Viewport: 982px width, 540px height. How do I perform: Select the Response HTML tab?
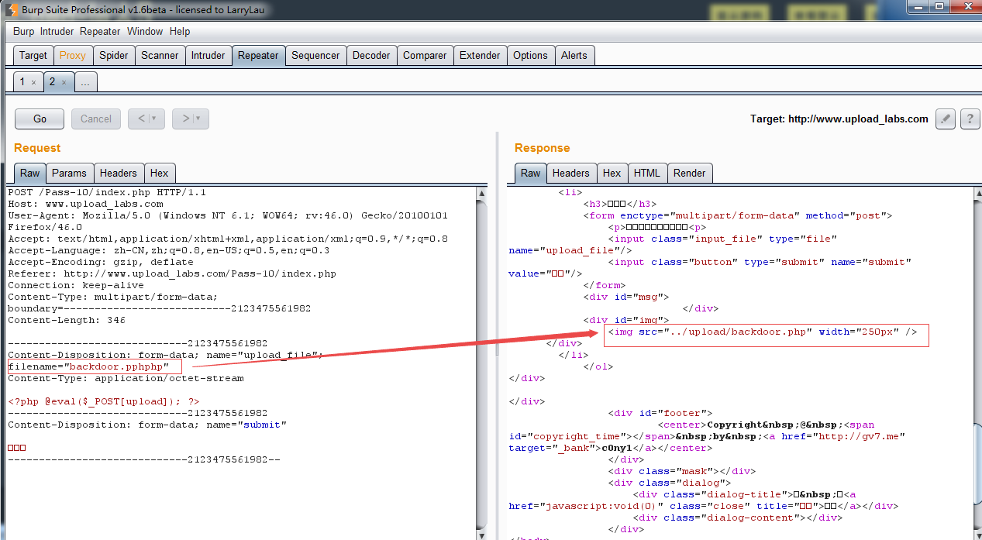click(647, 173)
